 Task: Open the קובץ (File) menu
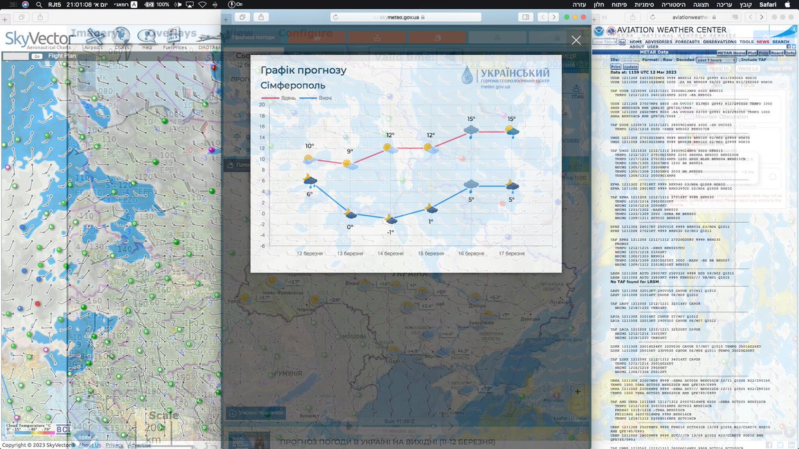click(x=745, y=5)
